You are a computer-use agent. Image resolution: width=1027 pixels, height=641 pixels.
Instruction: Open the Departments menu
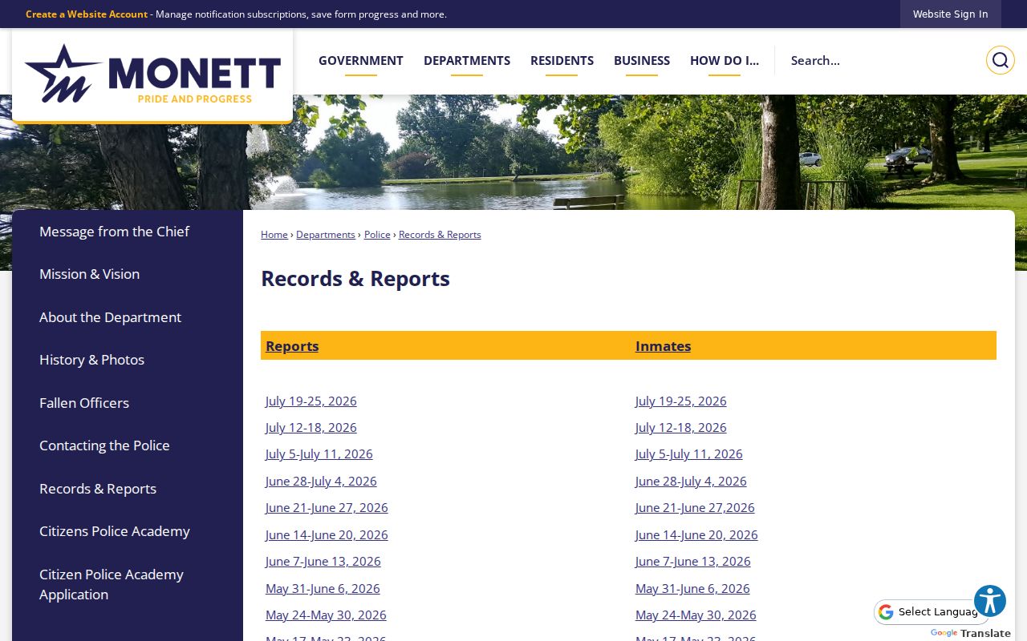click(467, 61)
